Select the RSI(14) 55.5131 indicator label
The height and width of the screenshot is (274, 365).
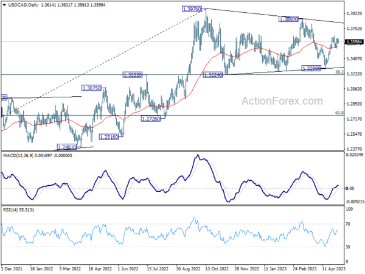coord(19,210)
